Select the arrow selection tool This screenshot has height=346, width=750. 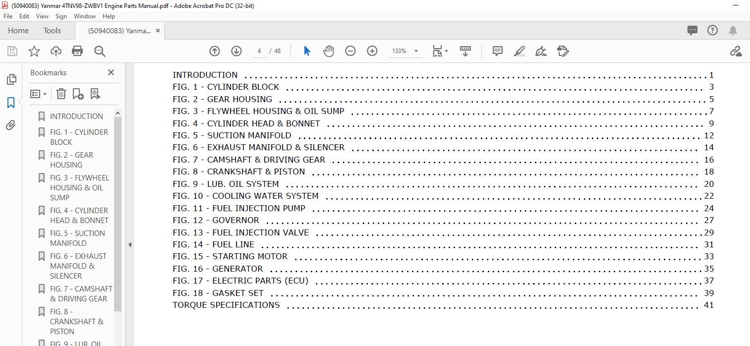(307, 51)
